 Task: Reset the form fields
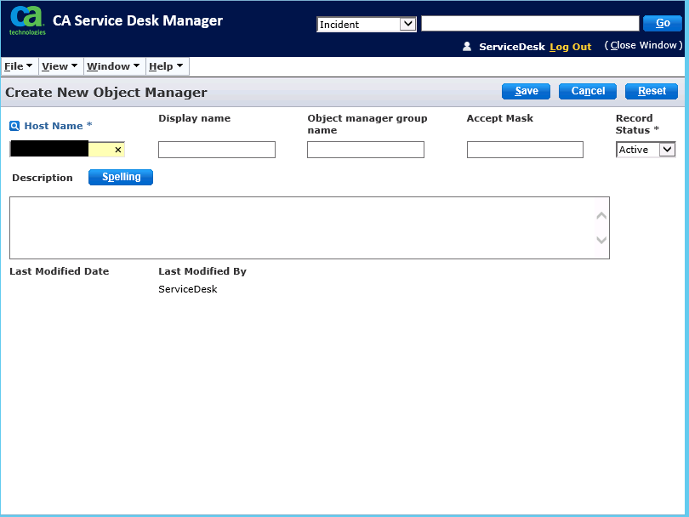pyautogui.click(x=652, y=91)
